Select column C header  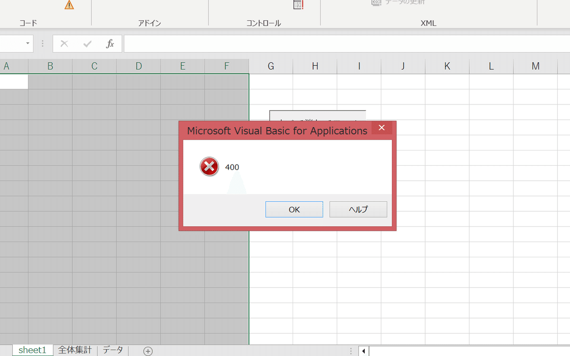[x=94, y=66]
